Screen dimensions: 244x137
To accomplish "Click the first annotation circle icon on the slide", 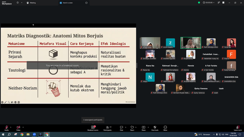I will [x=2, y=102].
